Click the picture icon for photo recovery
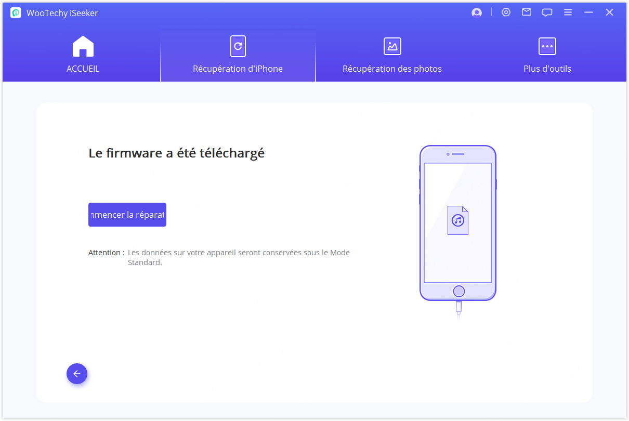Image resolution: width=629 pixels, height=421 pixels. [392, 46]
